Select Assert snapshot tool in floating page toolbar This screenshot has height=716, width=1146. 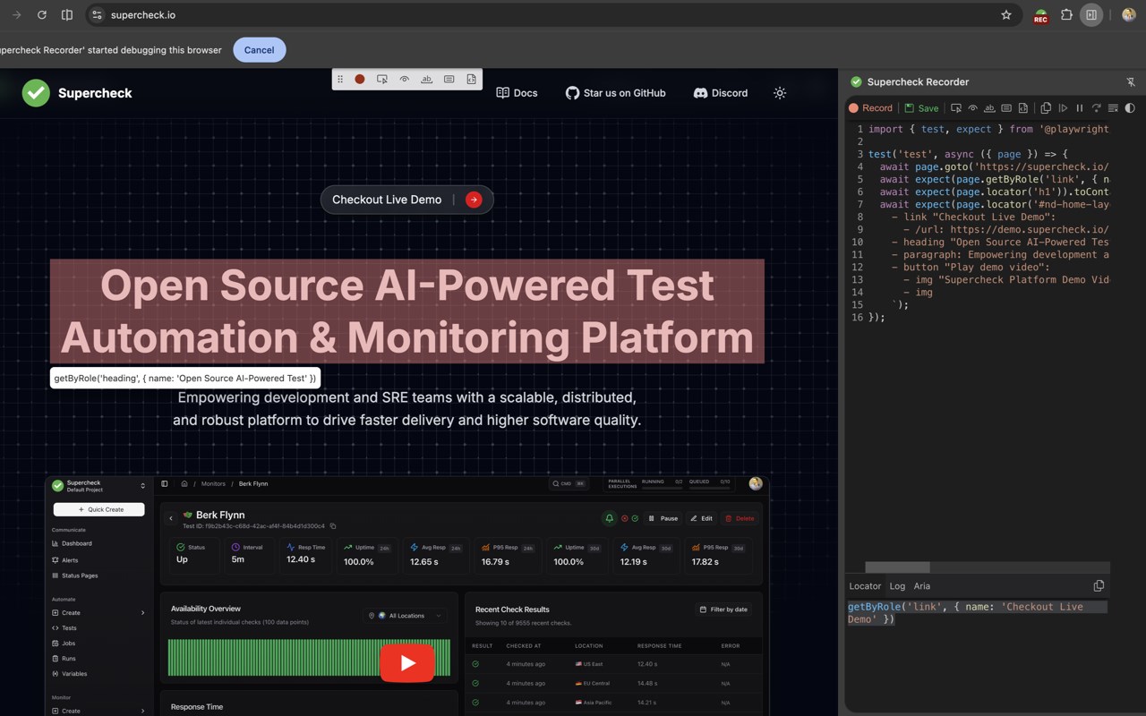click(x=472, y=80)
